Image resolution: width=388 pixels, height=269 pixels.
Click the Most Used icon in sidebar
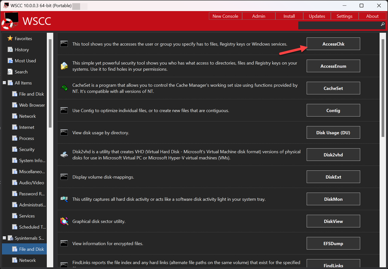pyautogui.click(x=10, y=61)
